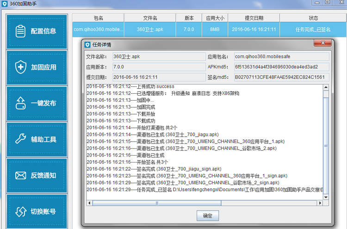Open the 辅助工具 wrench icon
The height and width of the screenshot is (229, 347).
pos(20,139)
